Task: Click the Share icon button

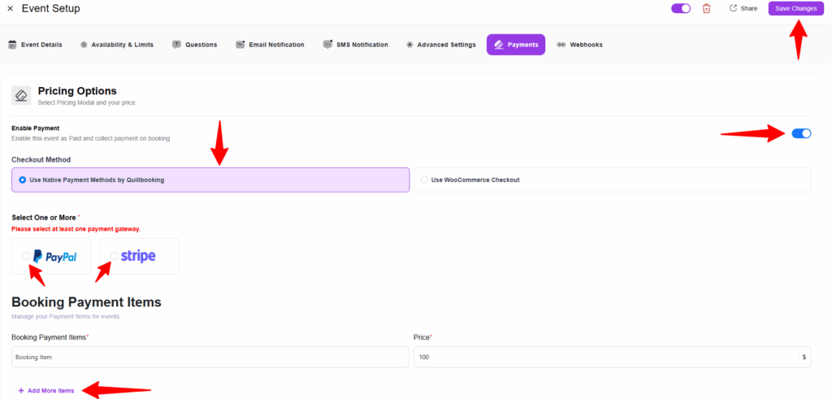Action: pyautogui.click(x=733, y=8)
